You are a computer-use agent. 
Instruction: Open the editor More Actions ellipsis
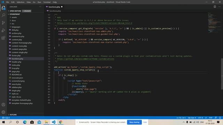(x=220, y=7)
